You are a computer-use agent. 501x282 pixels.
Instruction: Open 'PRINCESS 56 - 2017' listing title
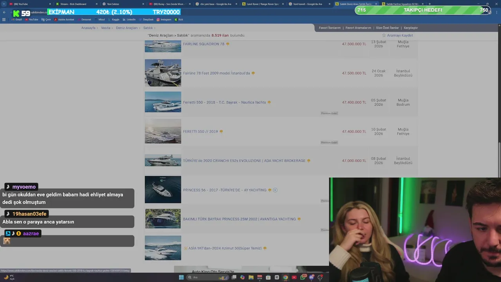(x=225, y=190)
